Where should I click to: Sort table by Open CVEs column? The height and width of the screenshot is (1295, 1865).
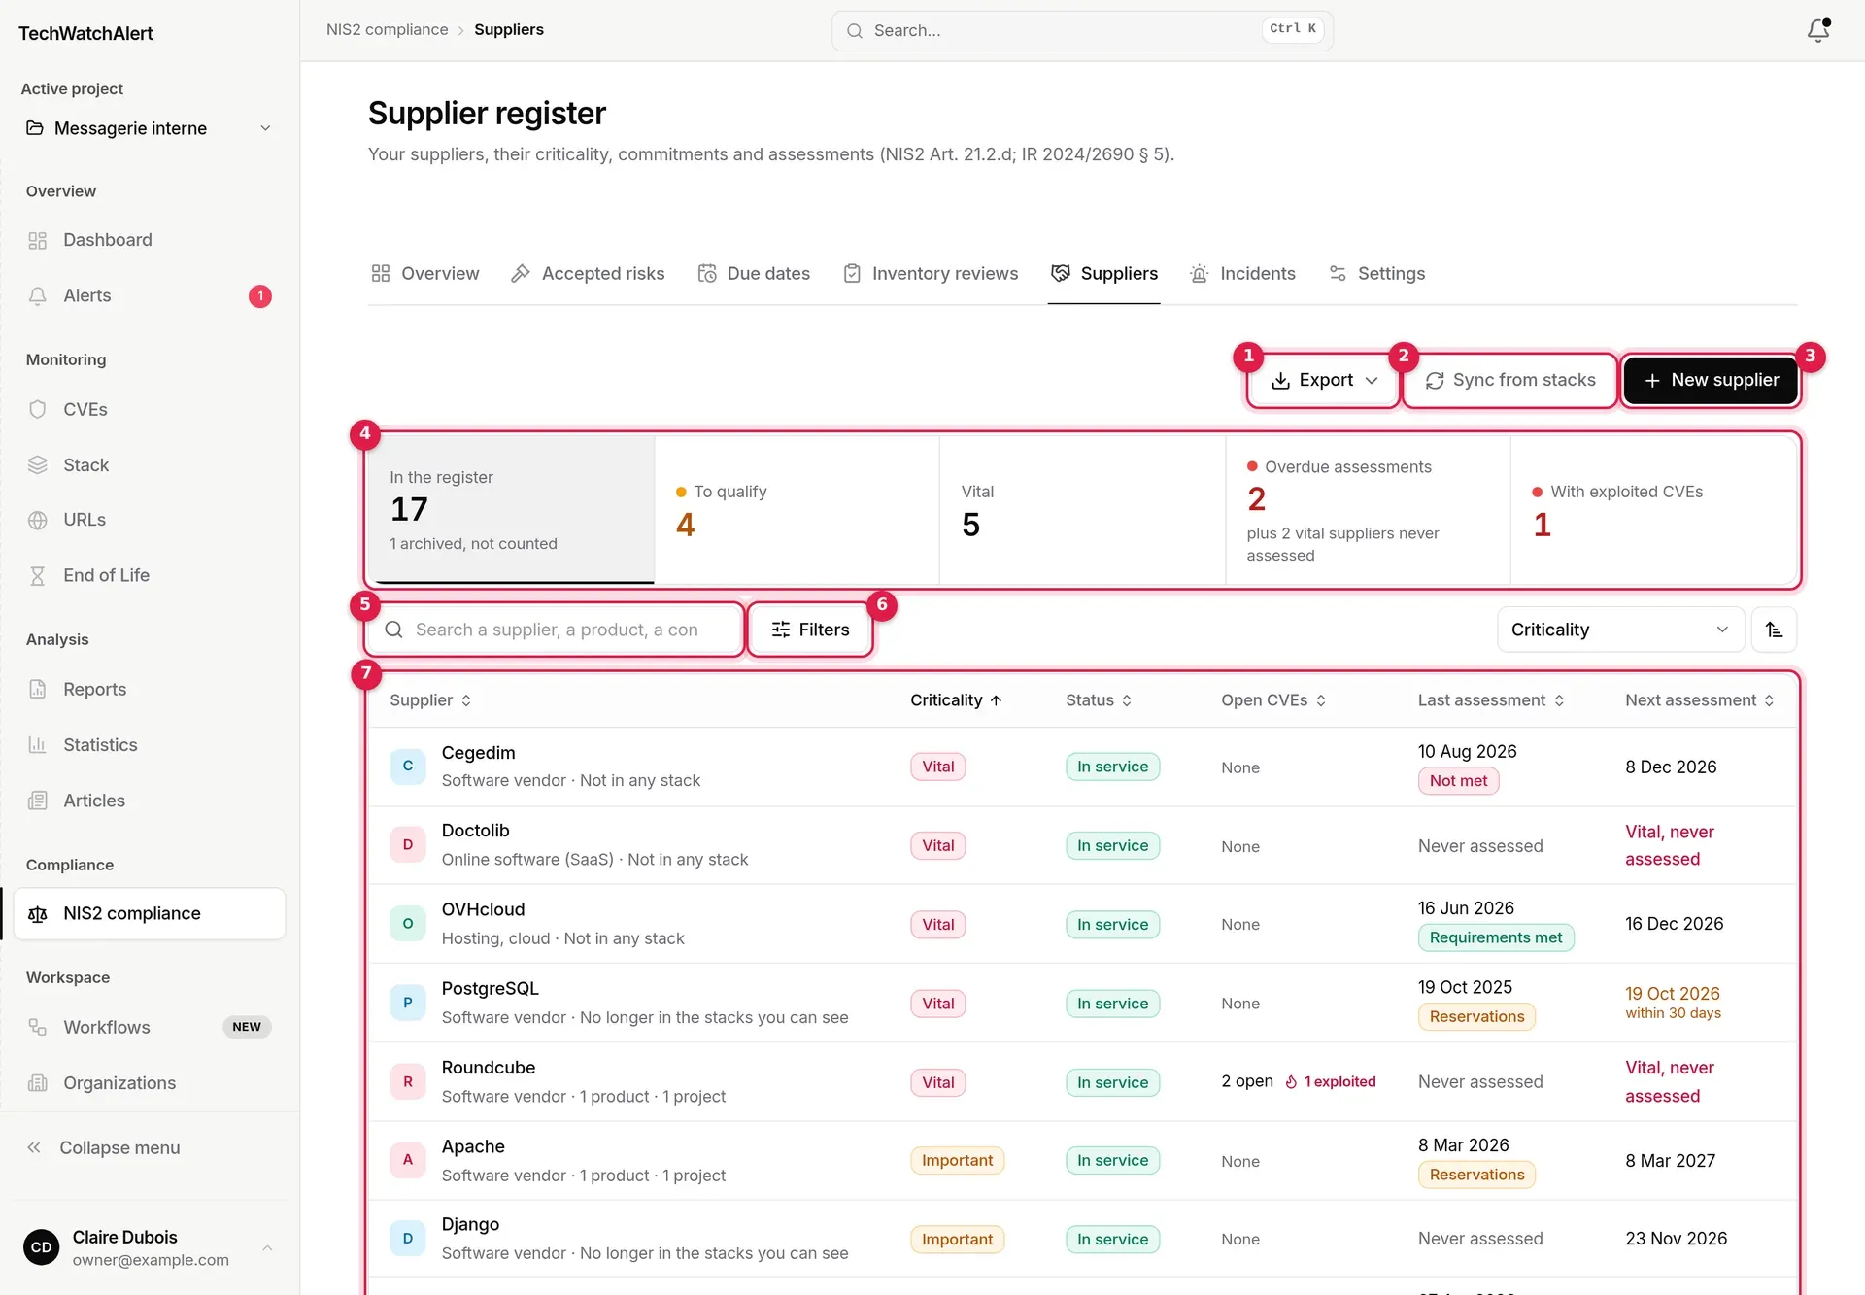coord(1273,700)
